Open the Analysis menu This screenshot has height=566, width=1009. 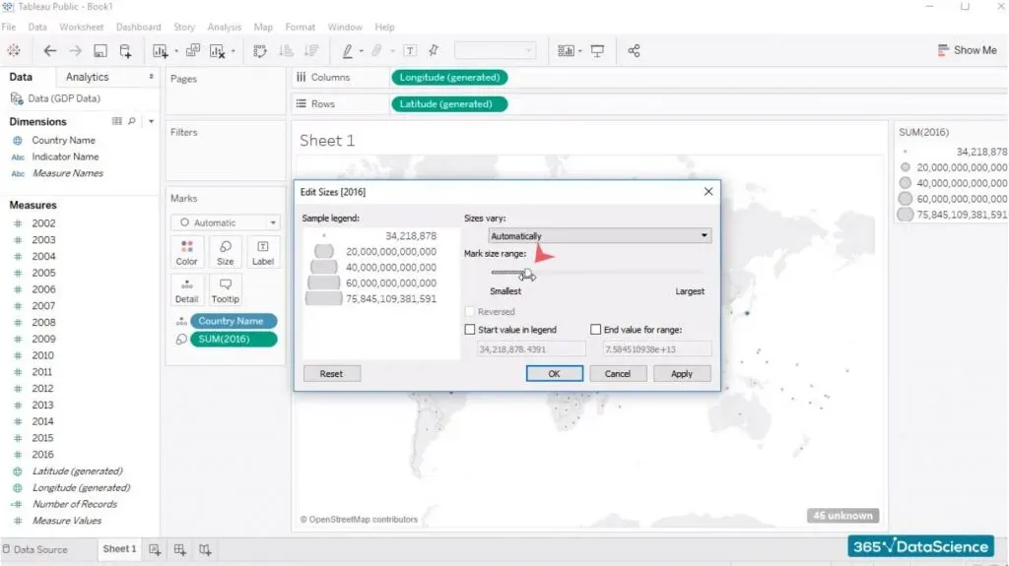tap(225, 27)
